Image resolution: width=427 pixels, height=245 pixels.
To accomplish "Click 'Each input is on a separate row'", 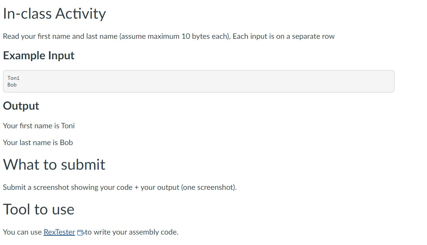I will [x=283, y=36].
